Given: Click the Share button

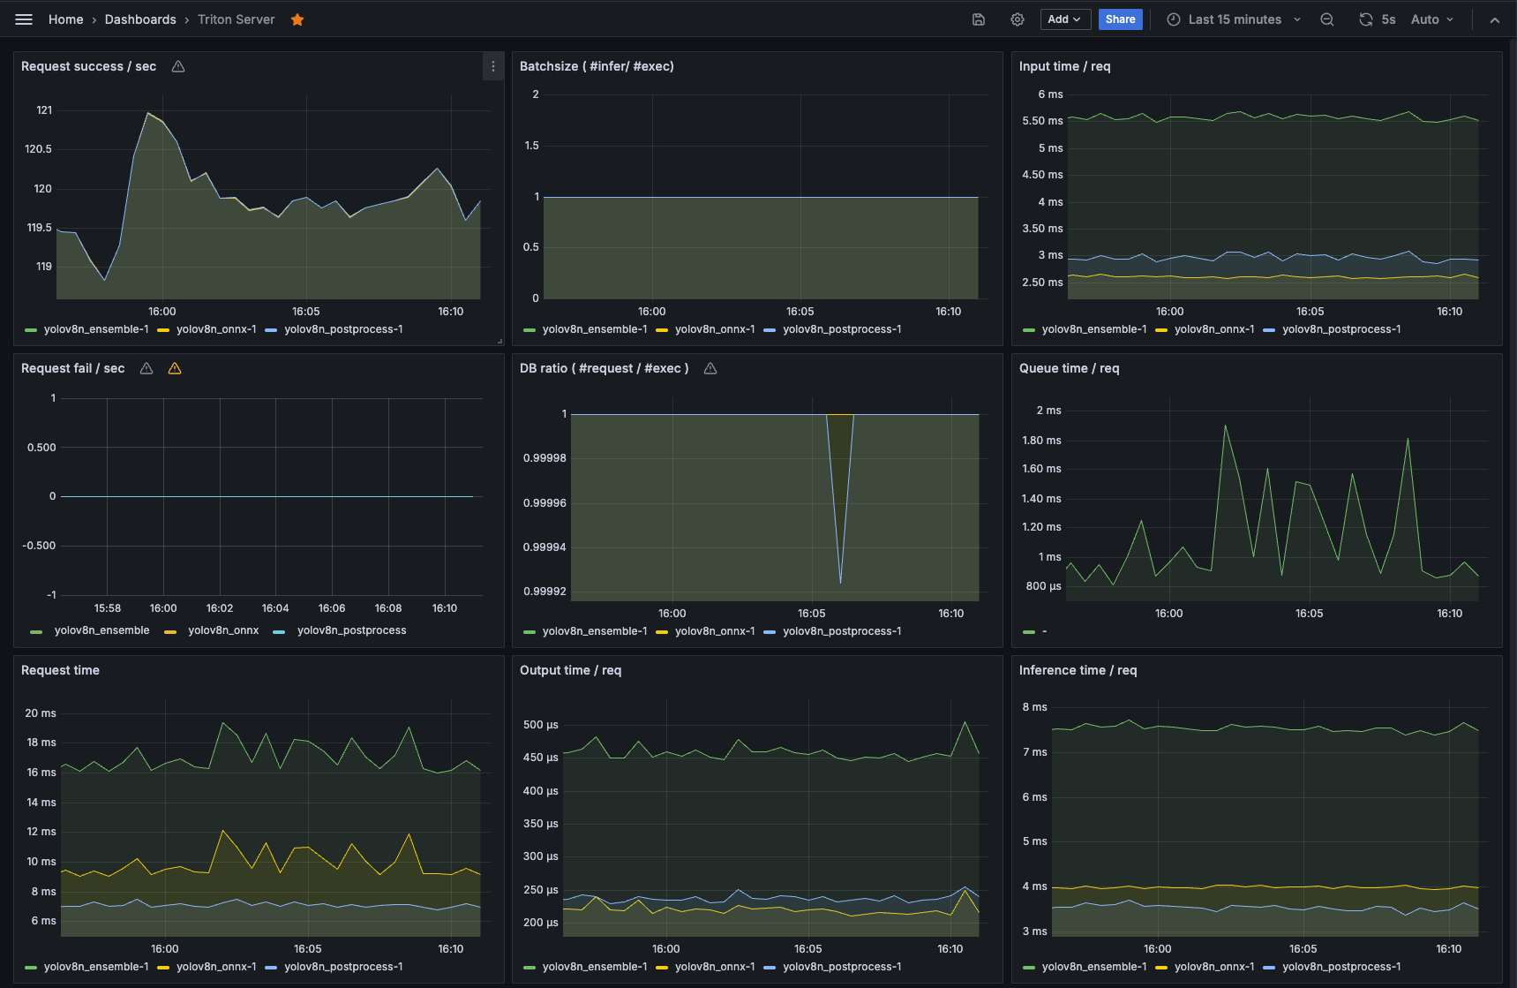Looking at the screenshot, I should tap(1120, 19).
